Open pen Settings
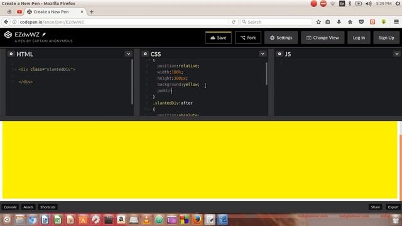The height and width of the screenshot is (226, 402). (281, 38)
